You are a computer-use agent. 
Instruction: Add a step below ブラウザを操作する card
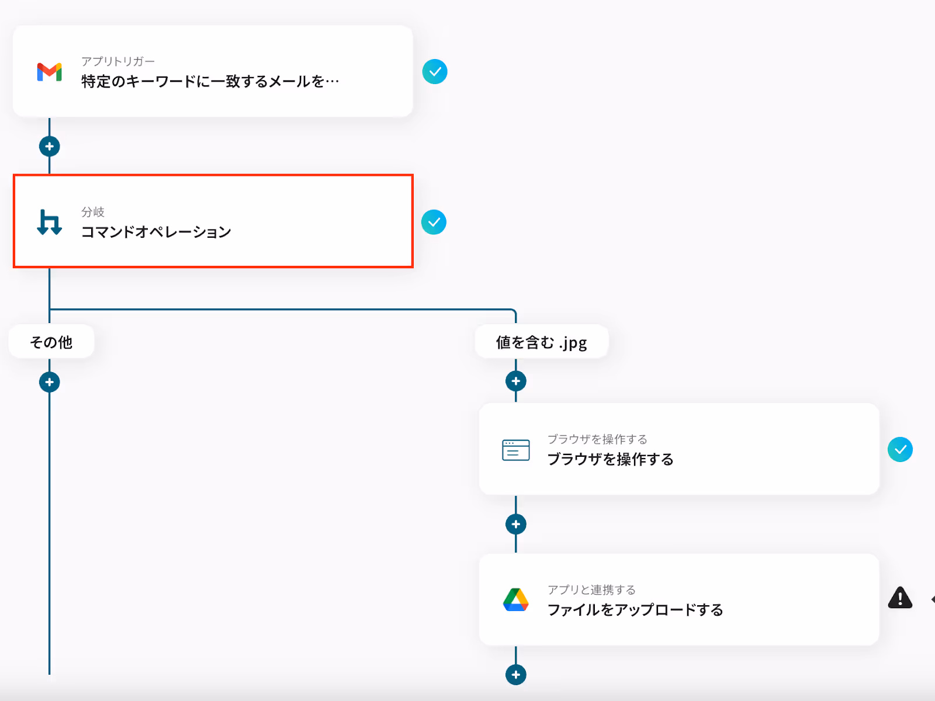(x=516, y=525)
